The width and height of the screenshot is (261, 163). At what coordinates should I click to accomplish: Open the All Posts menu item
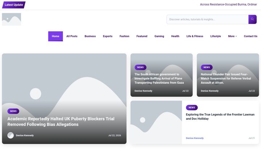coord(72,36)
